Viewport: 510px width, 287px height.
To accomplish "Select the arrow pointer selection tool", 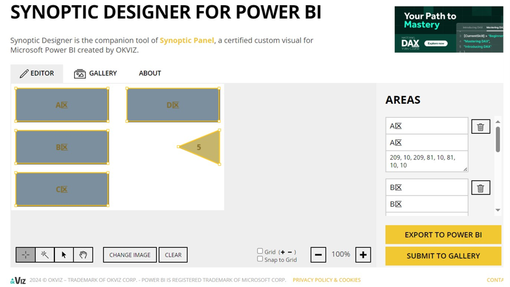I will point(64,255).
